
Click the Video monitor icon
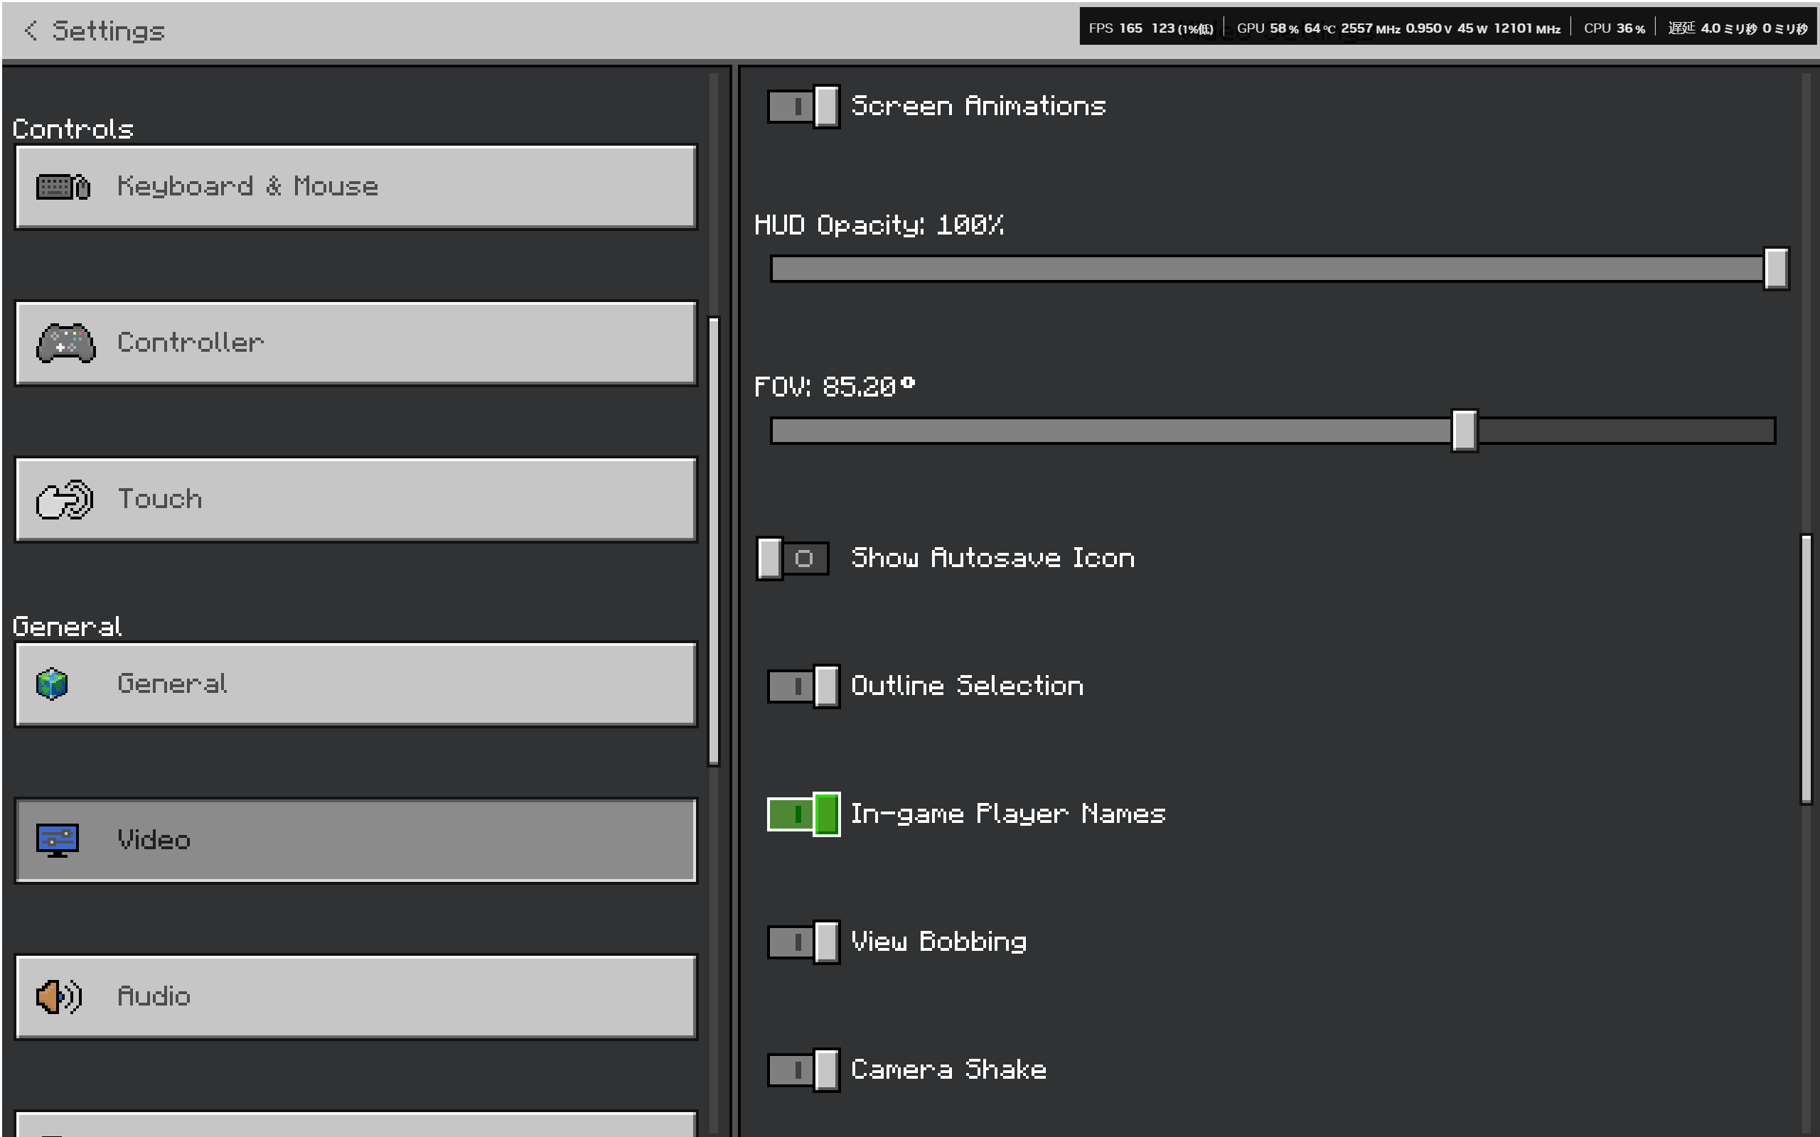tap(57, 840)
